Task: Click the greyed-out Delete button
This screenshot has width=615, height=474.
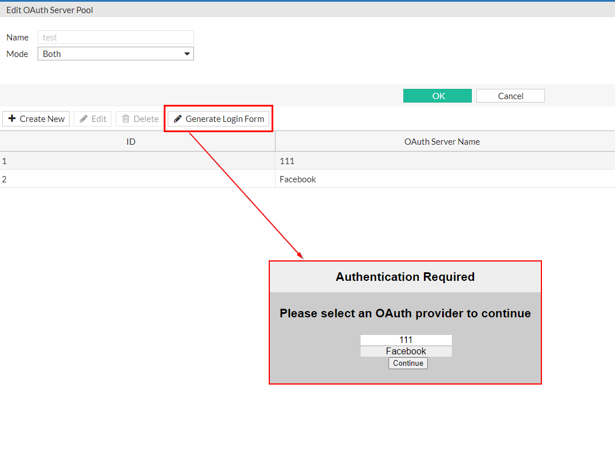Action: 140,118
